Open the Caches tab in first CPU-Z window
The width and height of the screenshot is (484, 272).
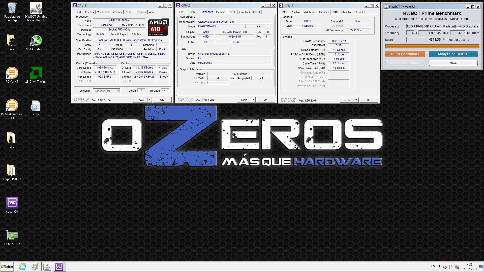pos(89,12)
